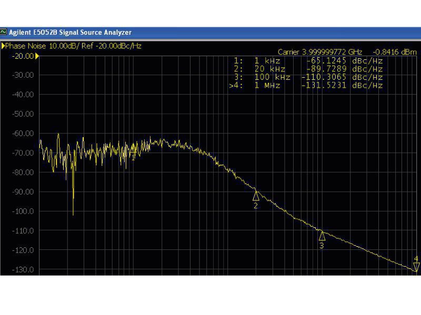Click the Agilent application icon in title bar
Screen dimensions: 421x315
[x=4, y=33]
